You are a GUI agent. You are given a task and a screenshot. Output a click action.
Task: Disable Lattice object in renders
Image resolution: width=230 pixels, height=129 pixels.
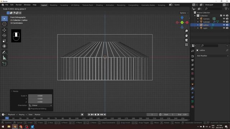point(227,25)
